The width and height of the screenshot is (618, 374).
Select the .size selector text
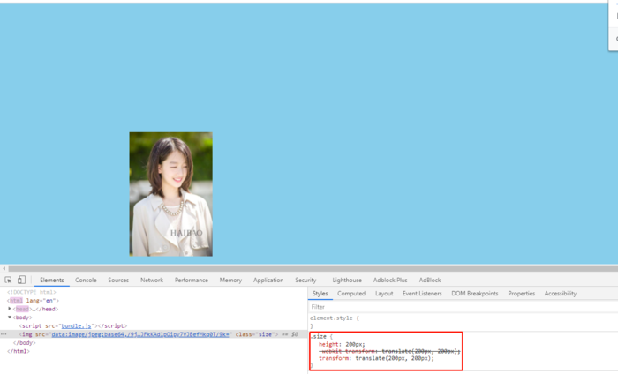319,337
